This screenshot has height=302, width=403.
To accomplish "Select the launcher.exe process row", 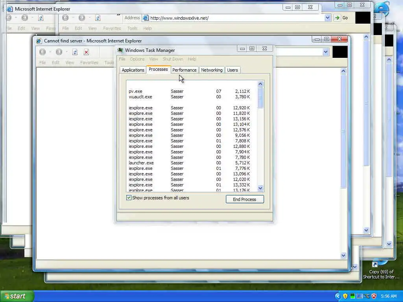I will (189, 163).
